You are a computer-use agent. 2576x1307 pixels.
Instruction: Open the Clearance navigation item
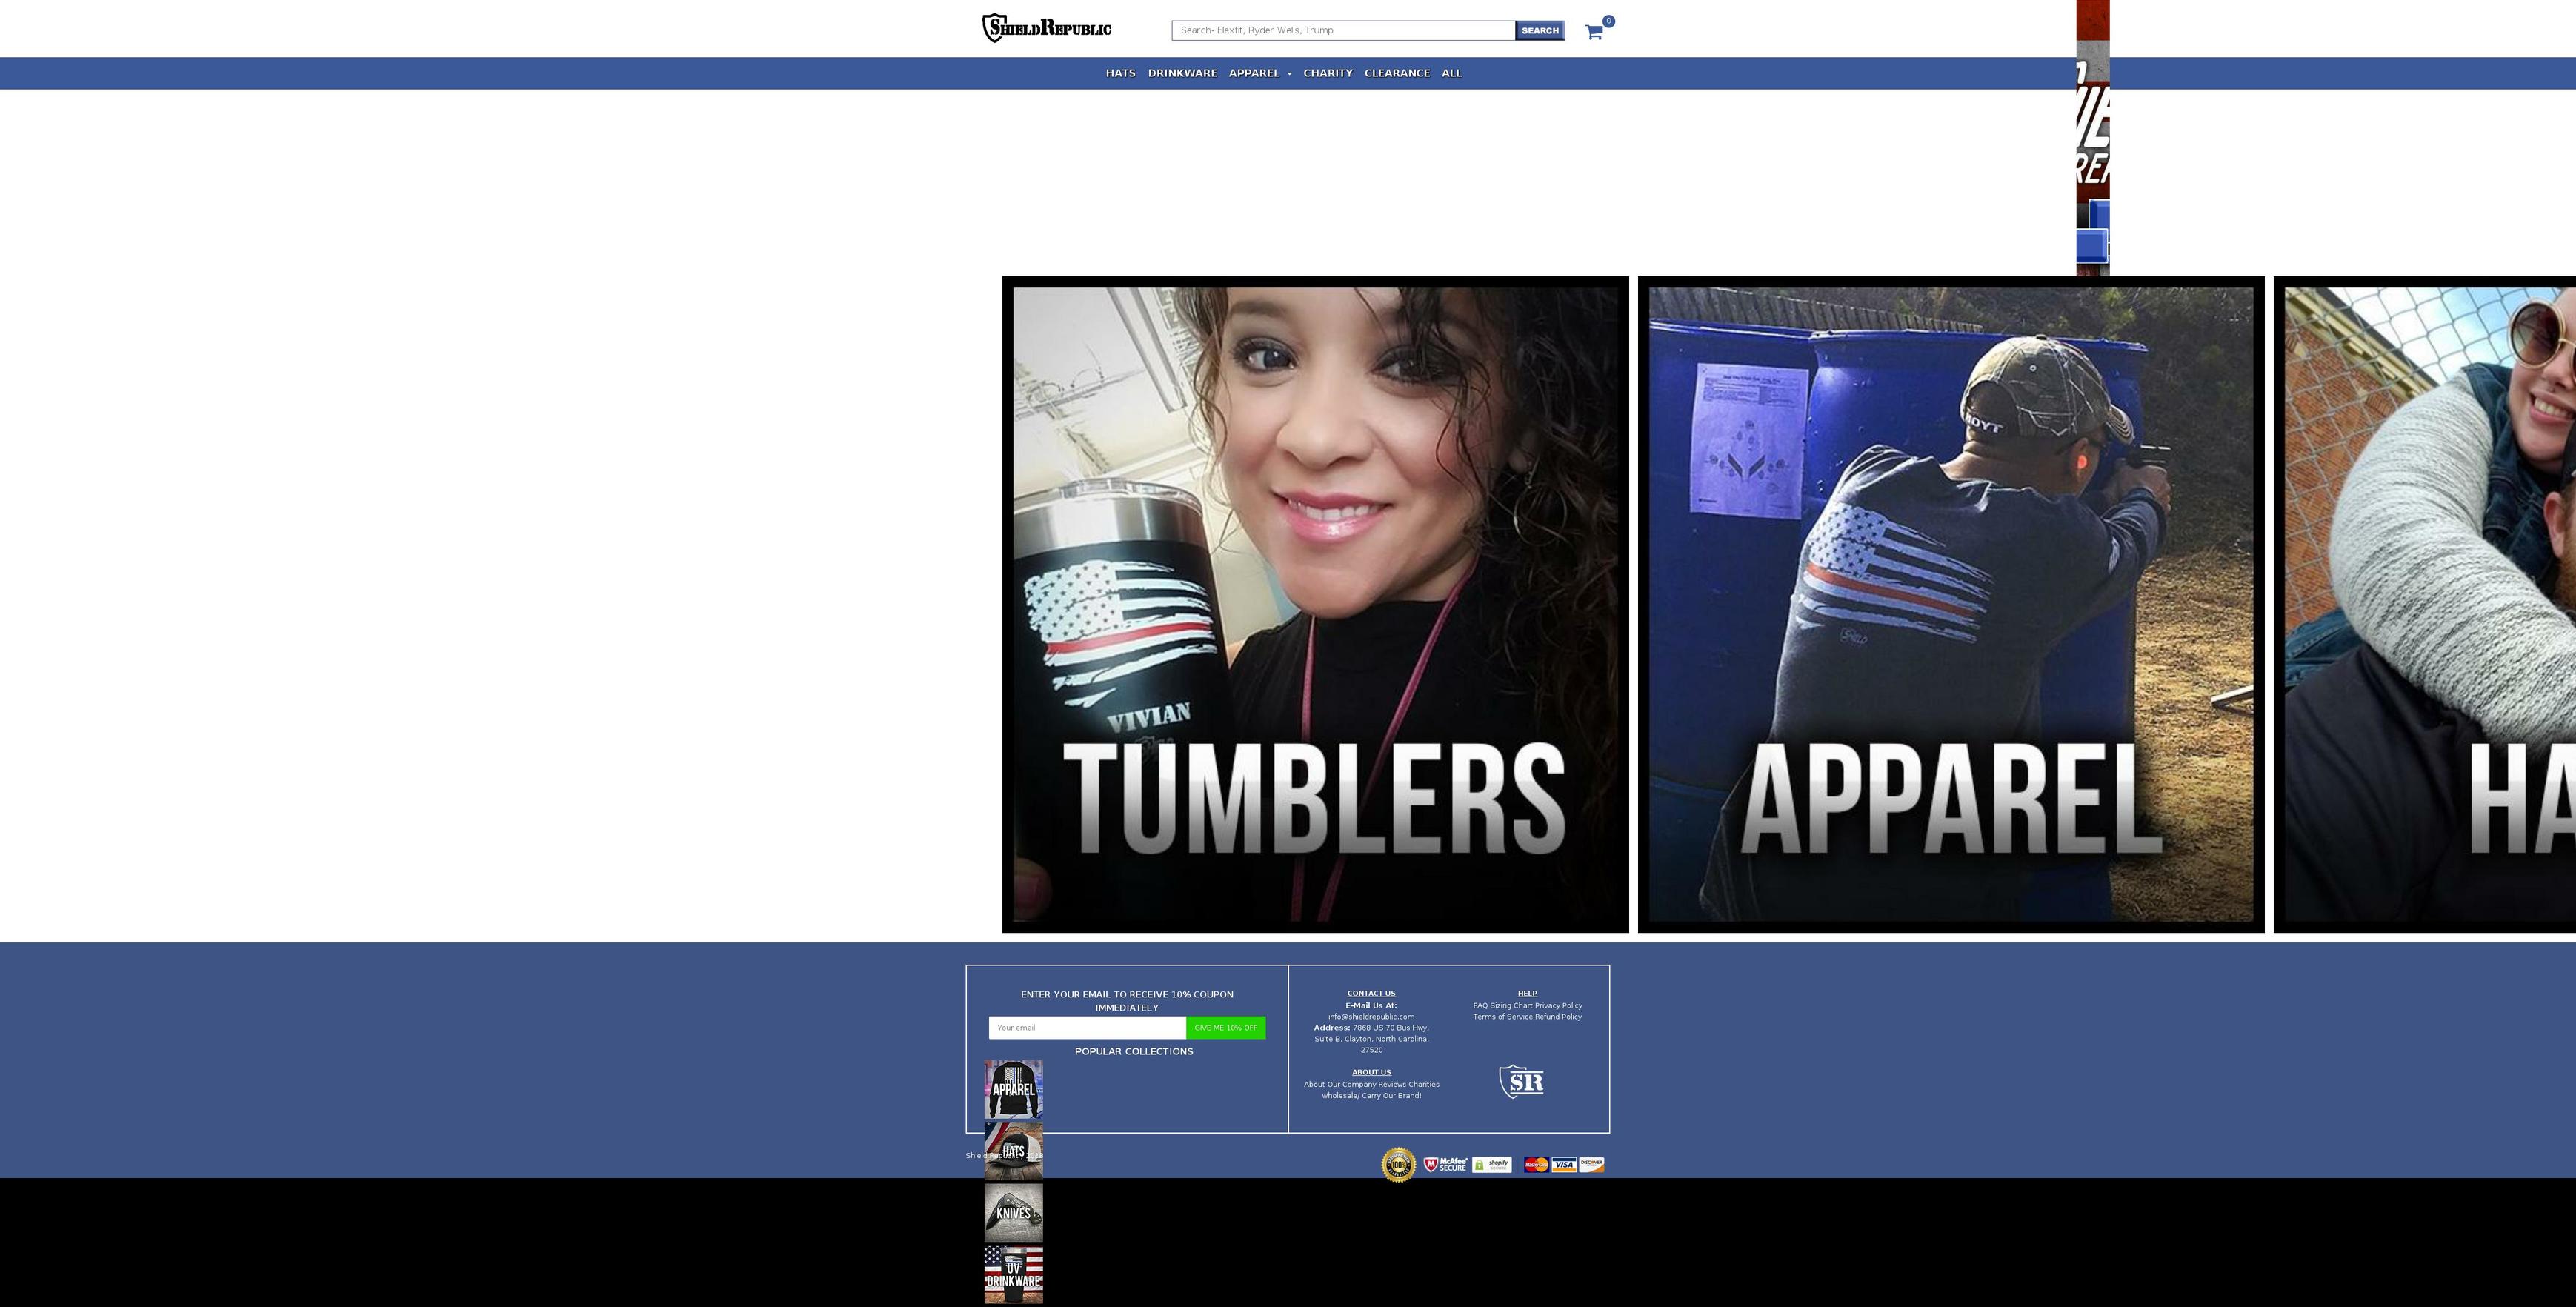coord(1397,73)
